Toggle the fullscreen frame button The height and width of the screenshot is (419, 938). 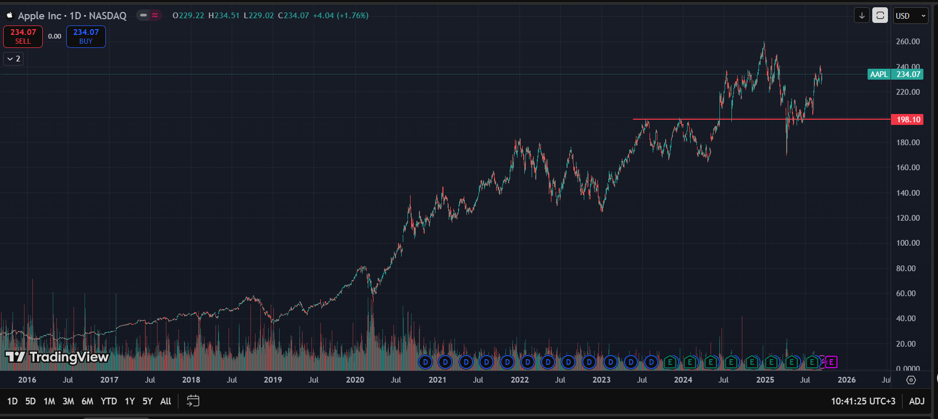(x=880, y=16)
